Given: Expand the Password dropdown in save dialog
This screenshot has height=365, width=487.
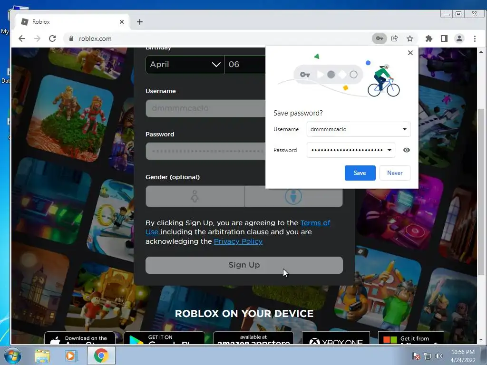Looking at the screenshot, I should coord(389,150).
